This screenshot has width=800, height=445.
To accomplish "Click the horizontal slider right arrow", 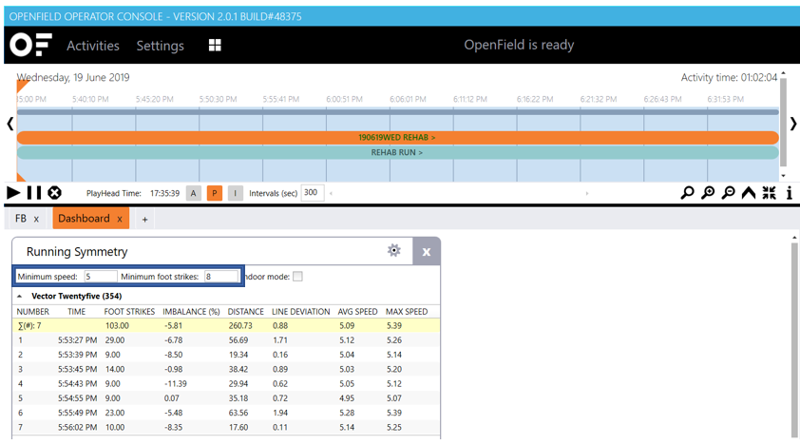I will [587, 193].
